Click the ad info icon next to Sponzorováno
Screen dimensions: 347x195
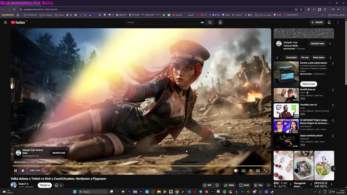(28, 162)
